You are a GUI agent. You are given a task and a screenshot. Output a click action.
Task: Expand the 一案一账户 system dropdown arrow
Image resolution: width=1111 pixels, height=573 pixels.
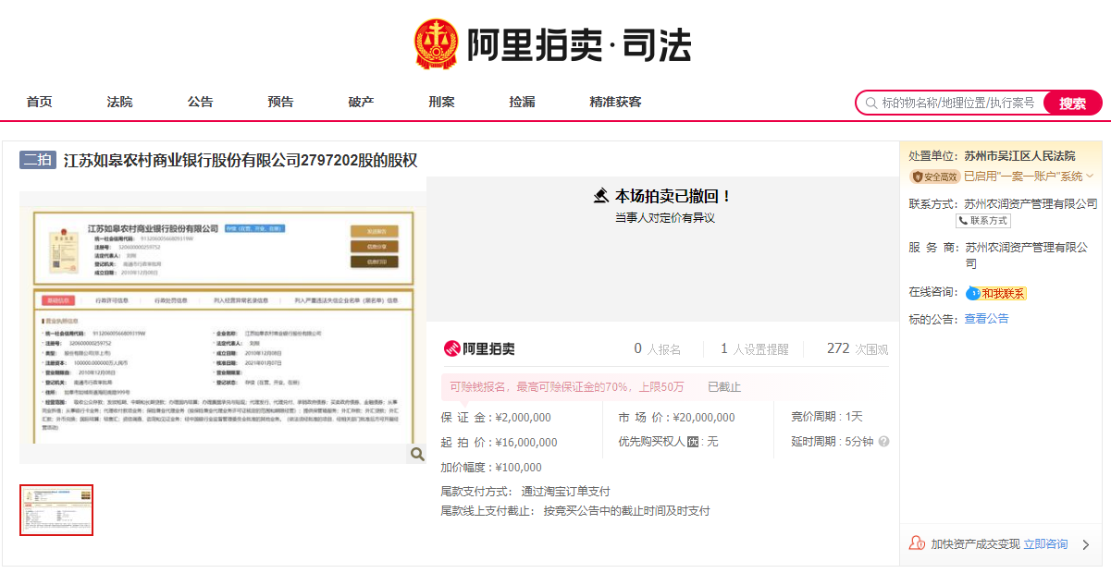tap(1090, 177)
